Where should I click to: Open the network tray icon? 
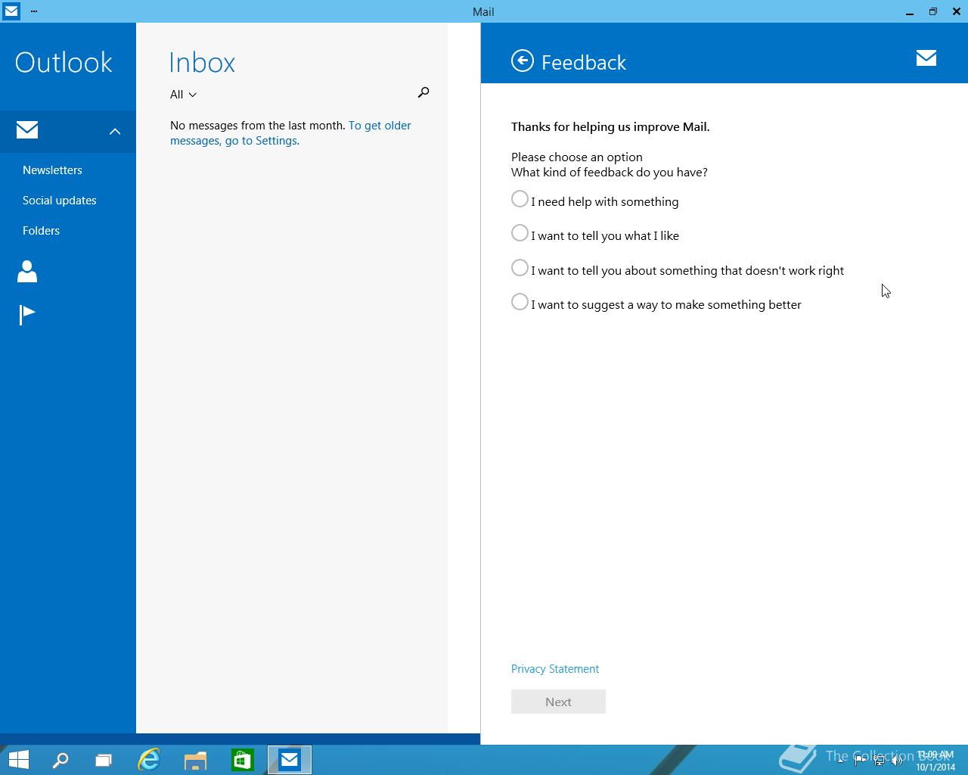[x=879, y=761]
